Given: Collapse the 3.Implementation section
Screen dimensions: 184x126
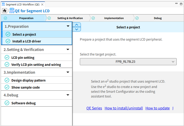Looking at the screenshot, I should click(x=68, y=72).
